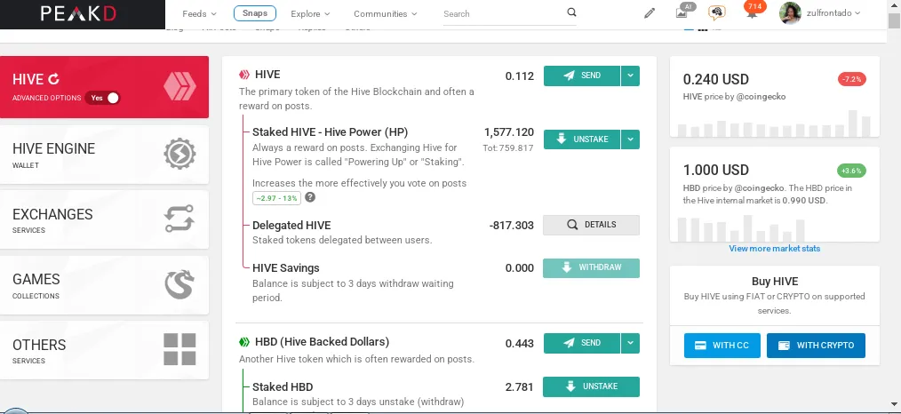Open the GAMES collections card

(x=104, y=285)
